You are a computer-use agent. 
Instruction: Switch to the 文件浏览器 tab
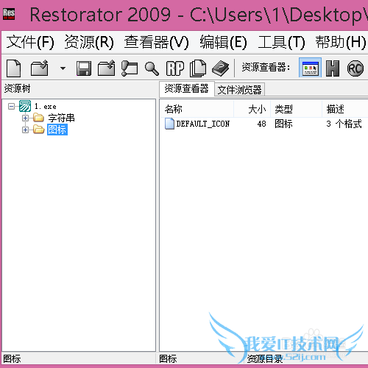[x=240, y=90]
